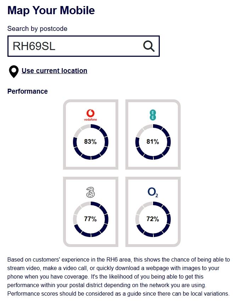Click the O2 performance card
Image resolution: width=237 pixels, height=302 pixels.
[x=153, y=212]
